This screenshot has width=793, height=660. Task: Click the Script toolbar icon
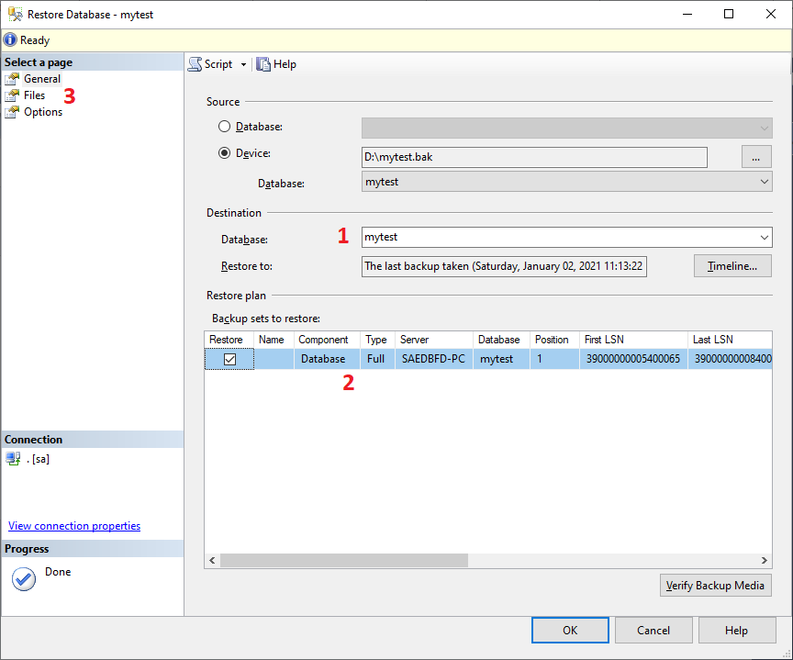[195, 64]
